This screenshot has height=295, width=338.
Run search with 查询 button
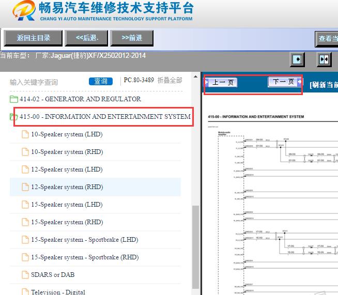click(x=101, y=81)
